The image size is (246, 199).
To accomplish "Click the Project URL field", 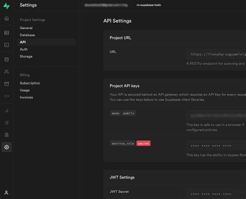I will [216, 54].
